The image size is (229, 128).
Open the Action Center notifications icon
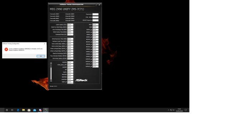click(x=186, y=110)
